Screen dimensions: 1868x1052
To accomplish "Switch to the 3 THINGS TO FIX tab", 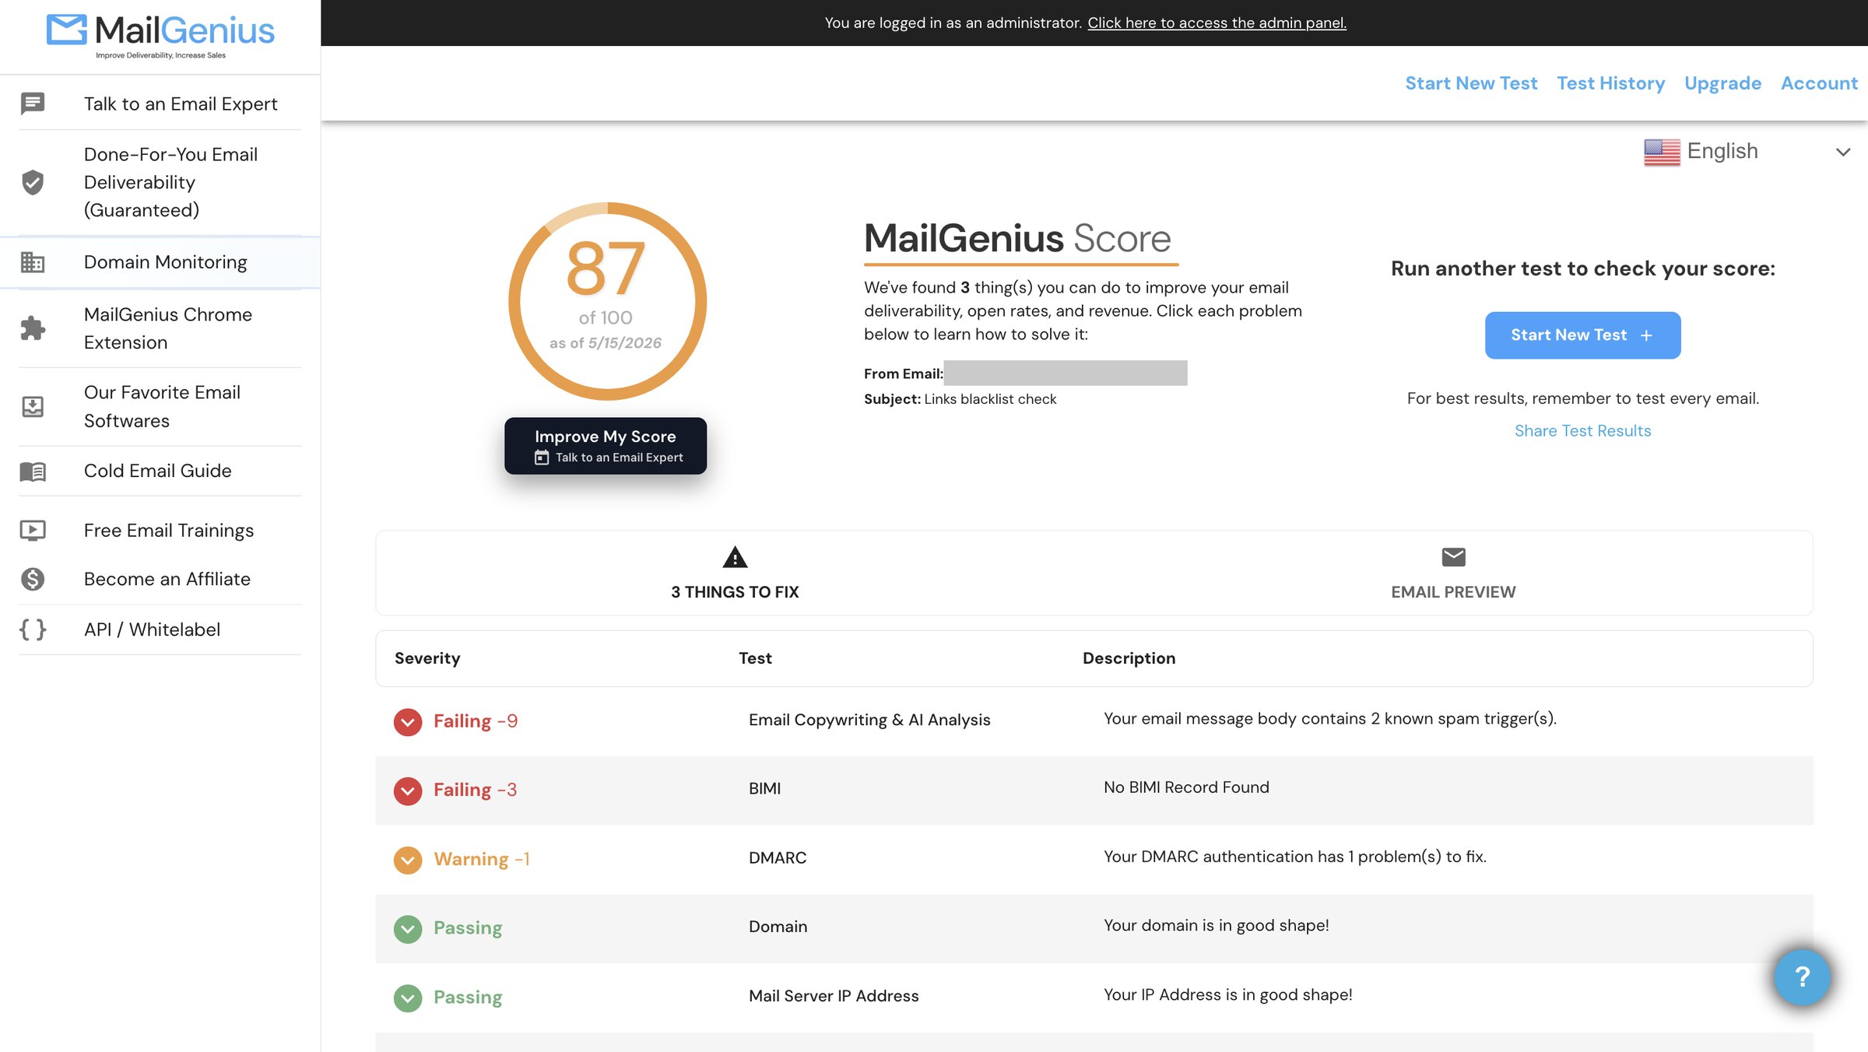I will tap(735, 573).
